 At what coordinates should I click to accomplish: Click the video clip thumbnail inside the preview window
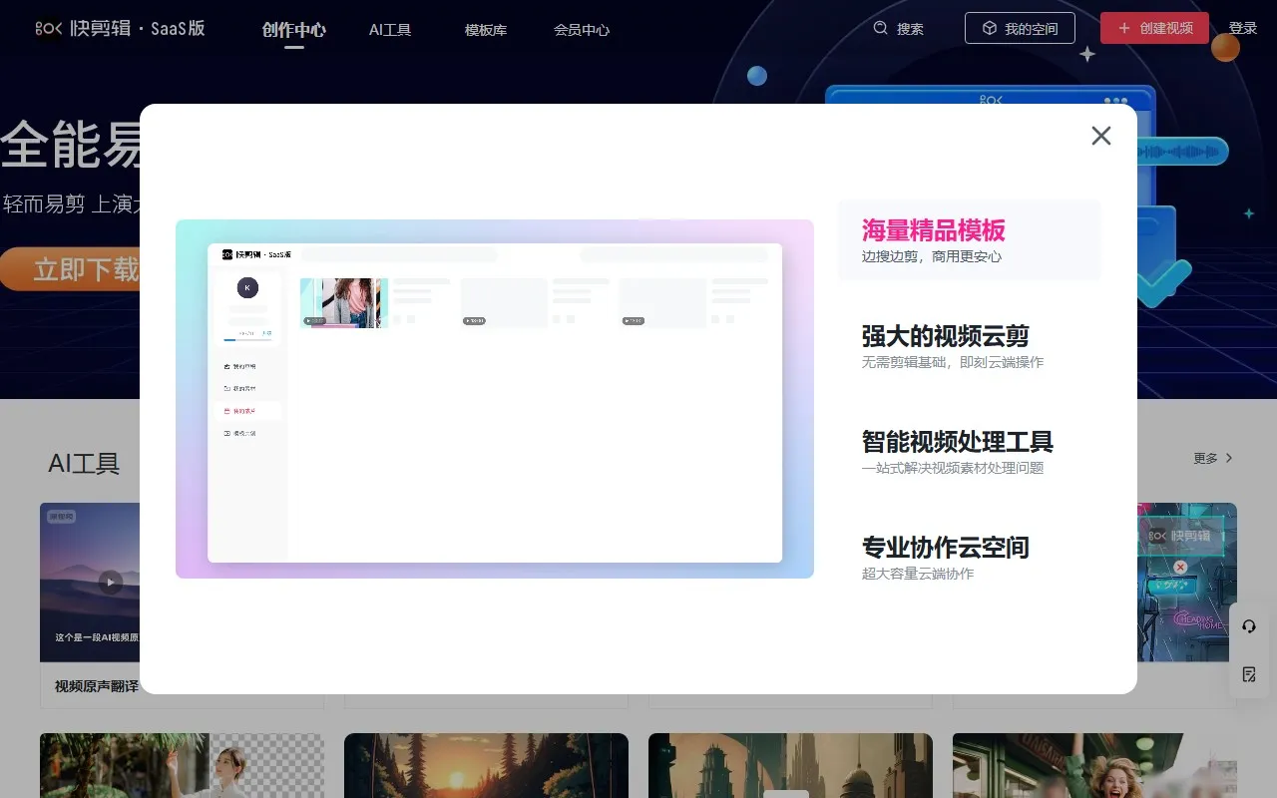[x=342, y=303]
